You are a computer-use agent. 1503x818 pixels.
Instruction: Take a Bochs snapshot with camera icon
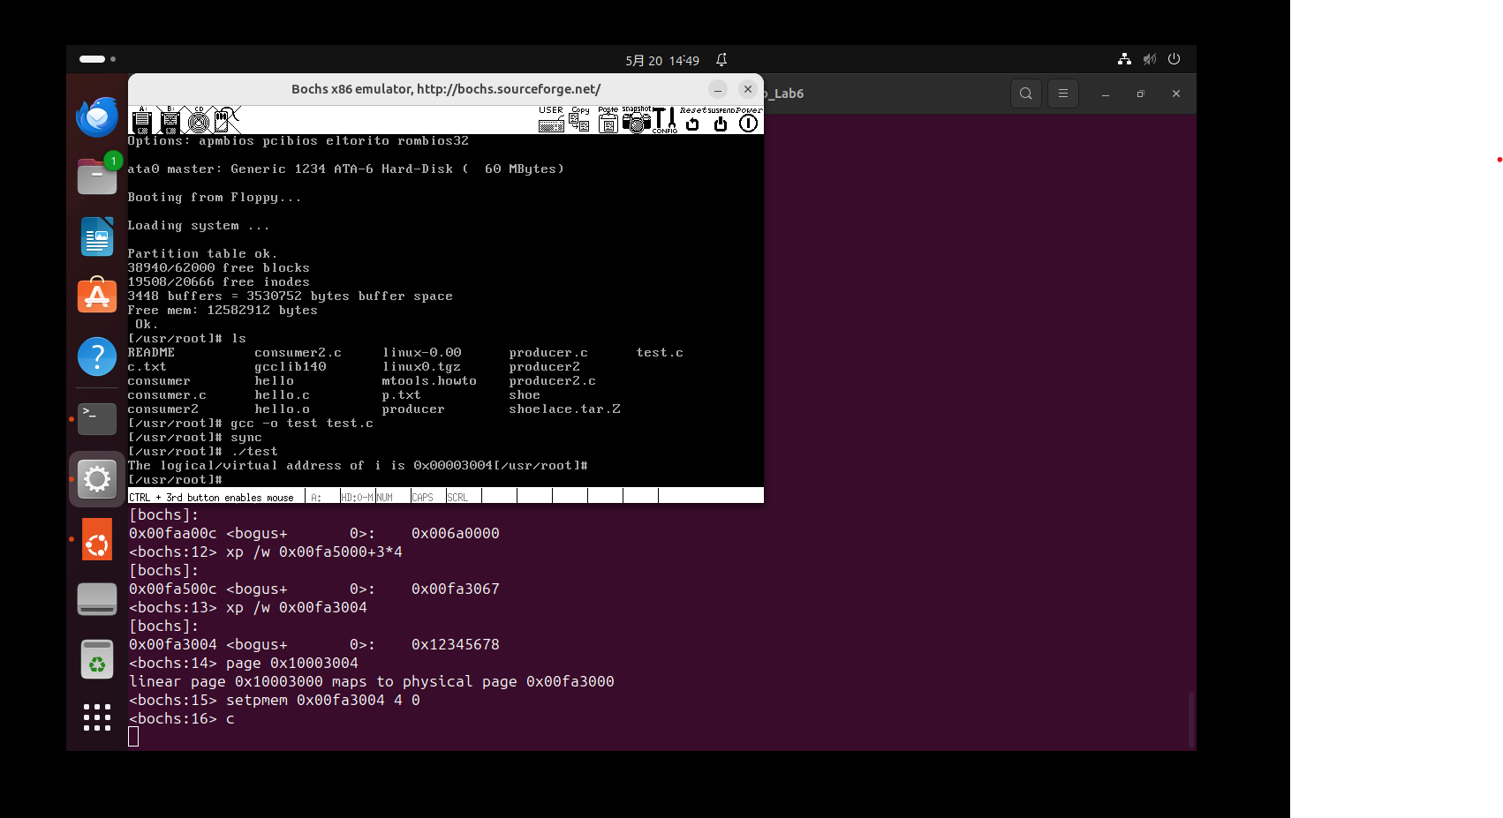click(x=636, y=121)
